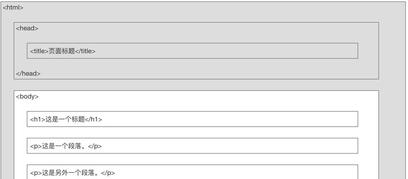Click the closing </h1> tag text
The height and width of the screenshot is (179, 408).
[93, 119]
